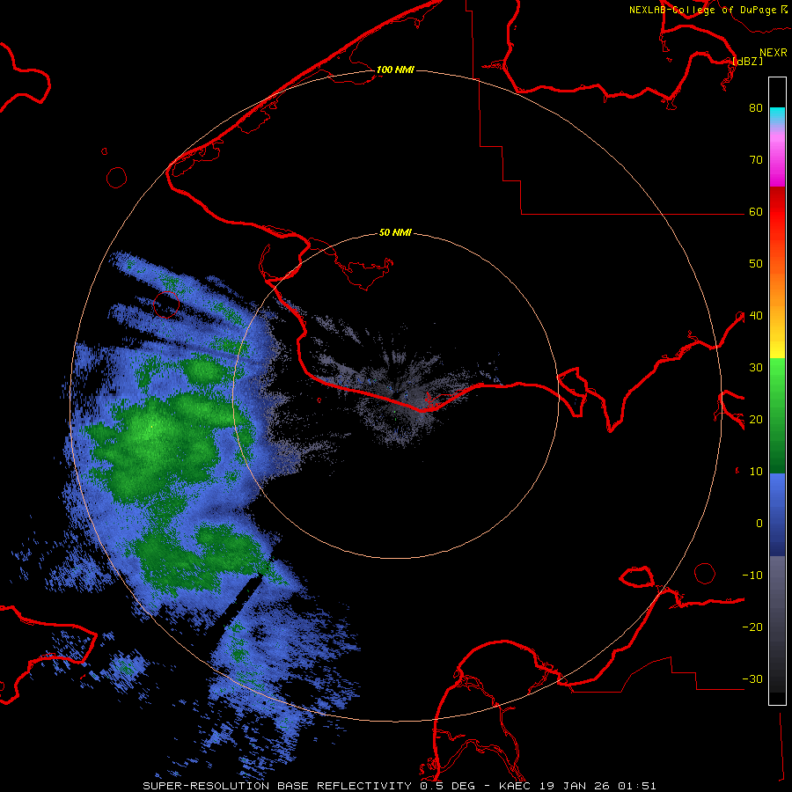
Task: Click the -20 dBZ scale label
Action: coord(752,627)
